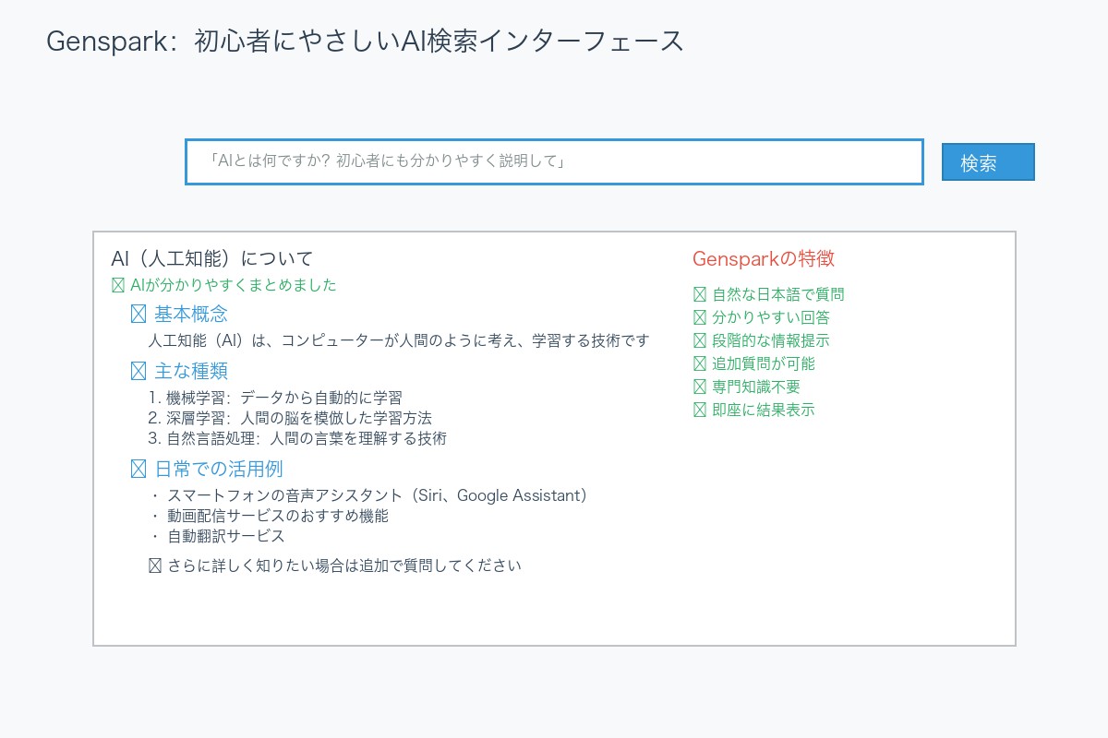Click list item 3. 自然言語処理

click(297, 439)
